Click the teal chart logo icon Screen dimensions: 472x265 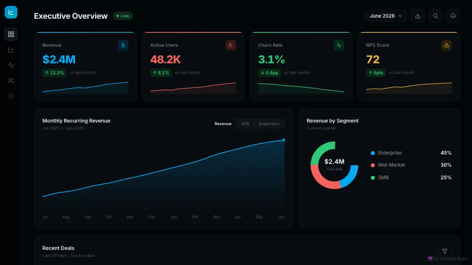(11, 12)
